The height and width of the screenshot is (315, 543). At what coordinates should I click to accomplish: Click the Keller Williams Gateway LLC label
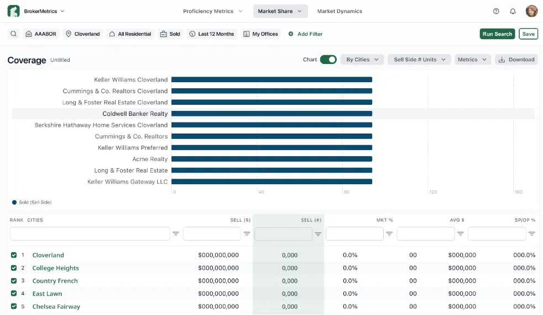point(127,181)
